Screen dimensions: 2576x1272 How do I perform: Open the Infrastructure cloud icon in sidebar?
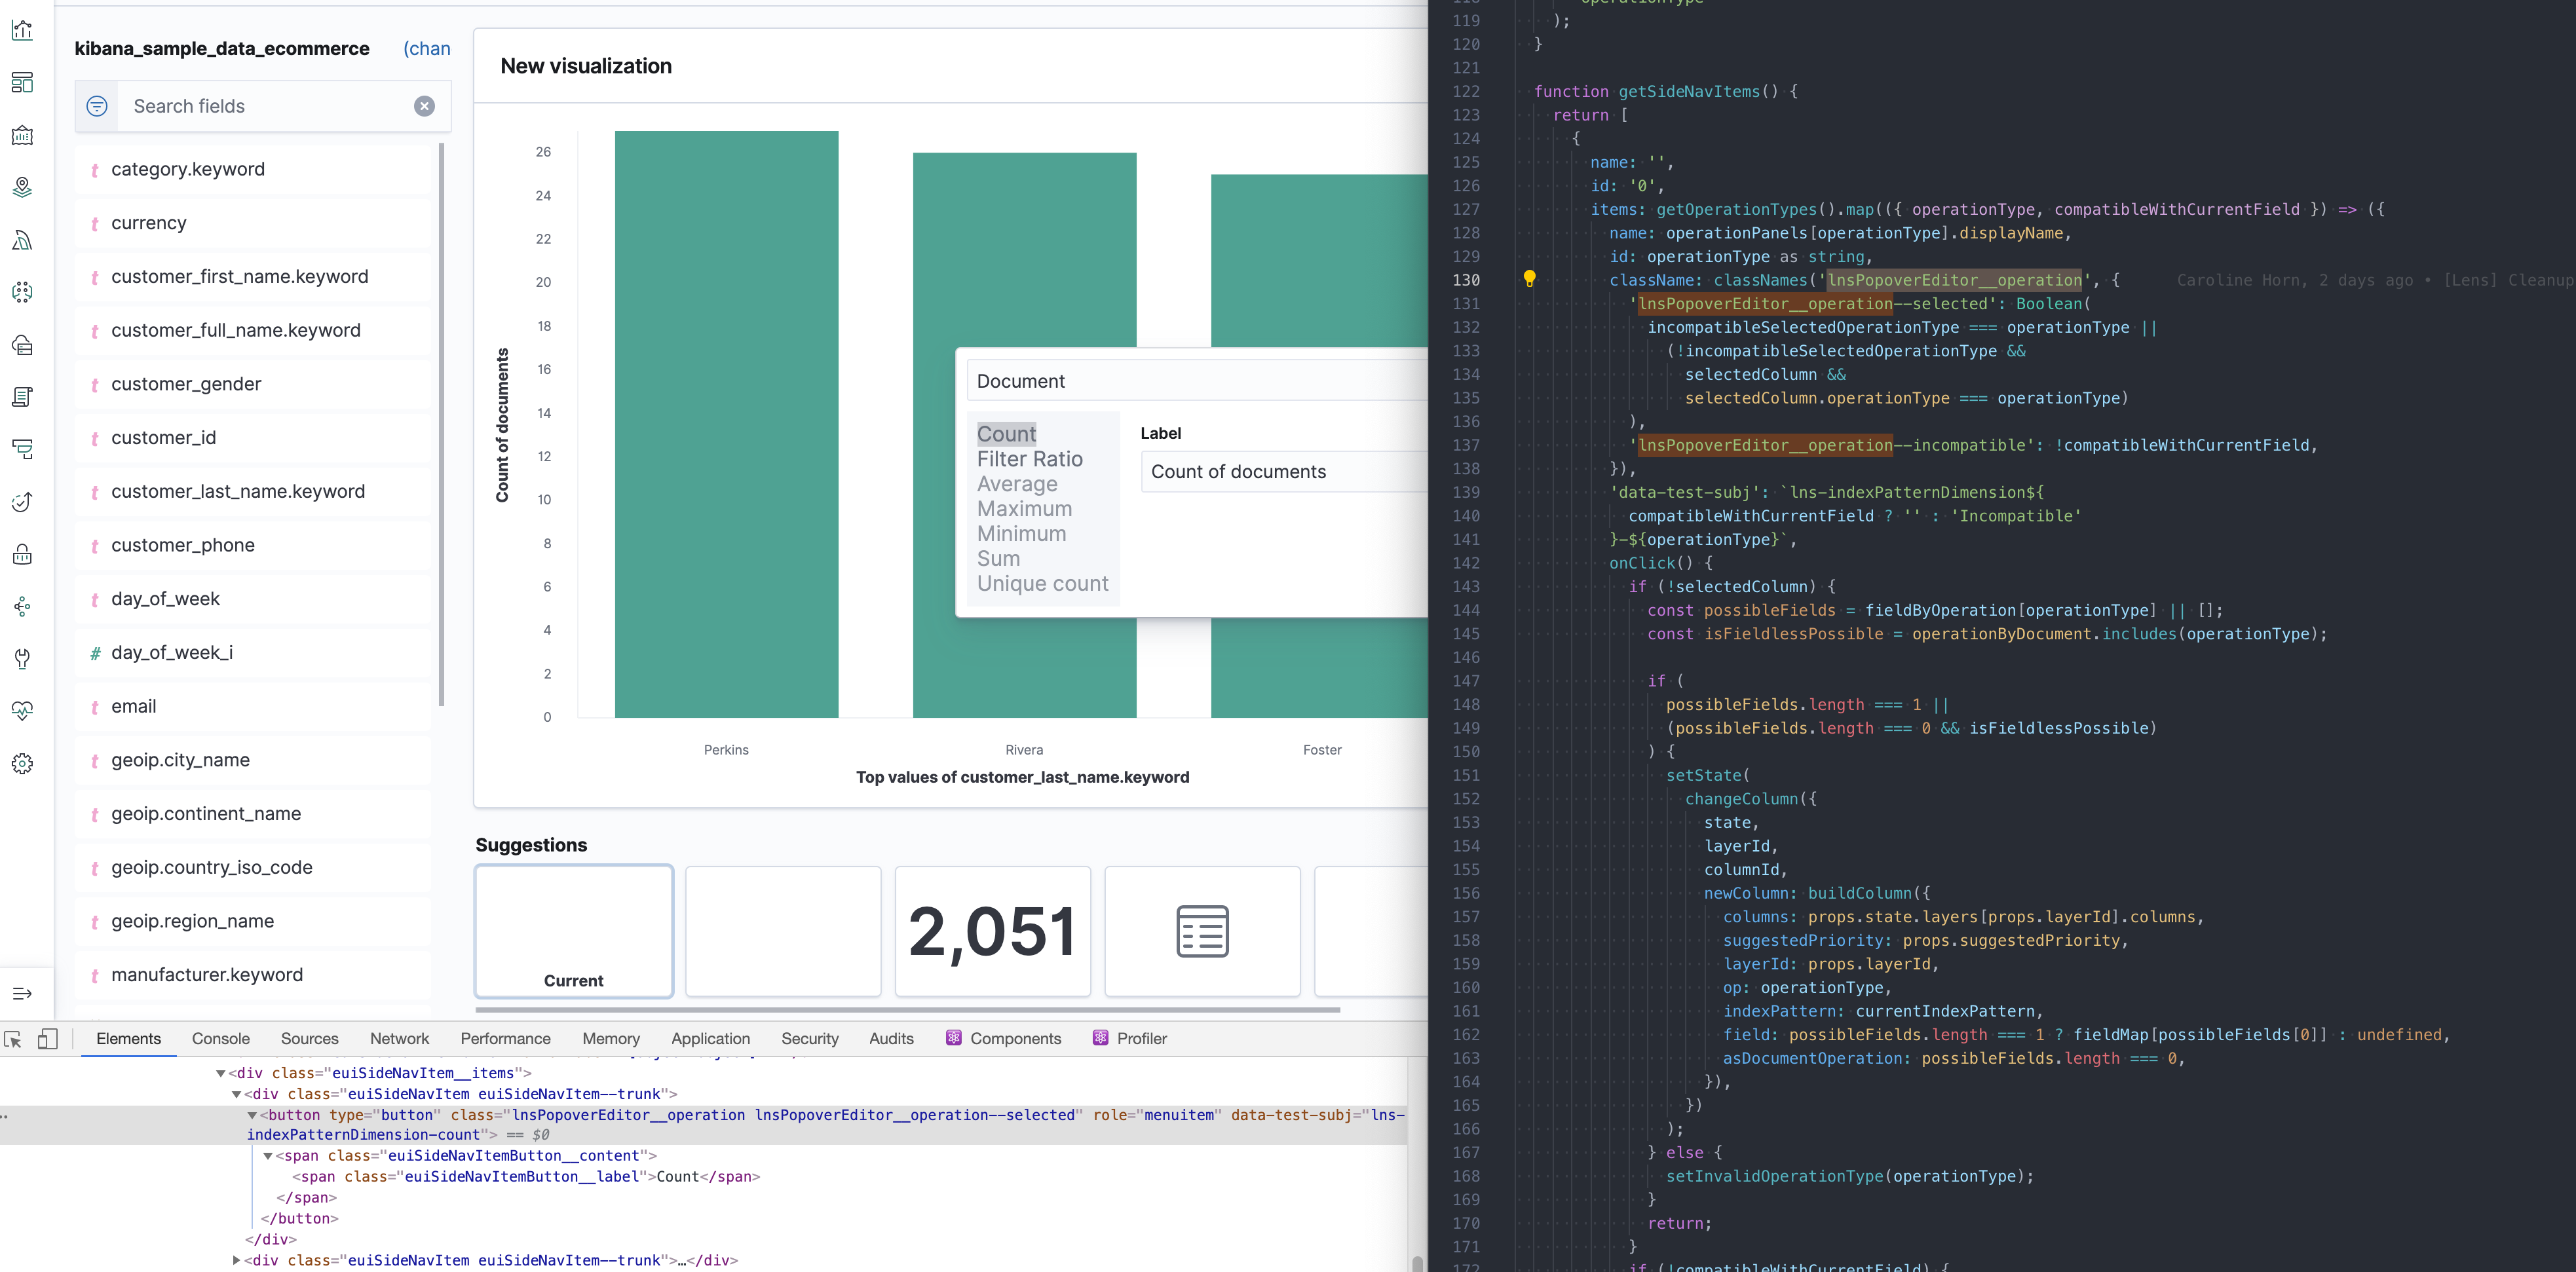tap(22, 345)
